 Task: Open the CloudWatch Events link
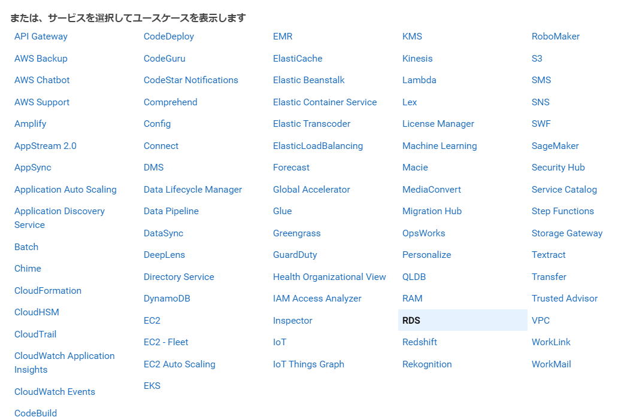click(x=54, y=392)
